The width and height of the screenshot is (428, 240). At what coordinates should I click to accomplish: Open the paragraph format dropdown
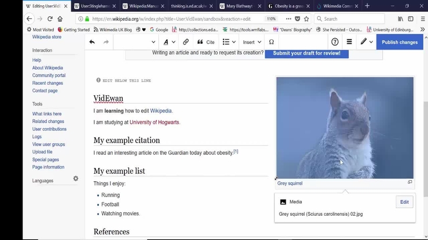coord(135,42)
